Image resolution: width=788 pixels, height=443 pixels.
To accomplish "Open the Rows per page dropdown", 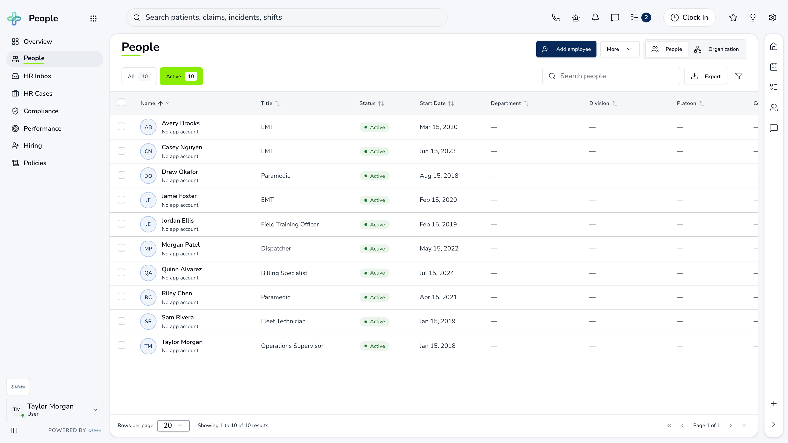I will [x=173, y=425].
